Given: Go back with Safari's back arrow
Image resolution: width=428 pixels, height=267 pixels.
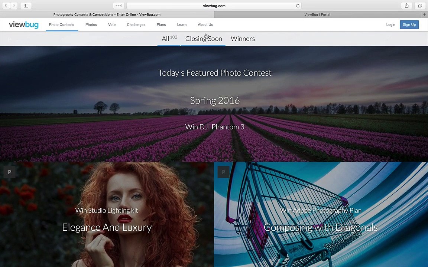Looking at the screenshot, I should (x=6, y=6).
